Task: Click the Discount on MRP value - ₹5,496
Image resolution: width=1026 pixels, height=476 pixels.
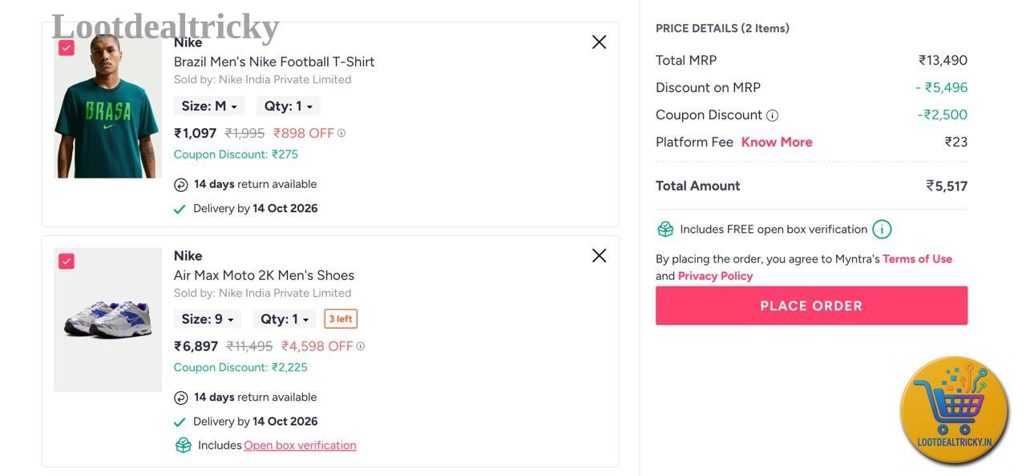Action: 942,88
